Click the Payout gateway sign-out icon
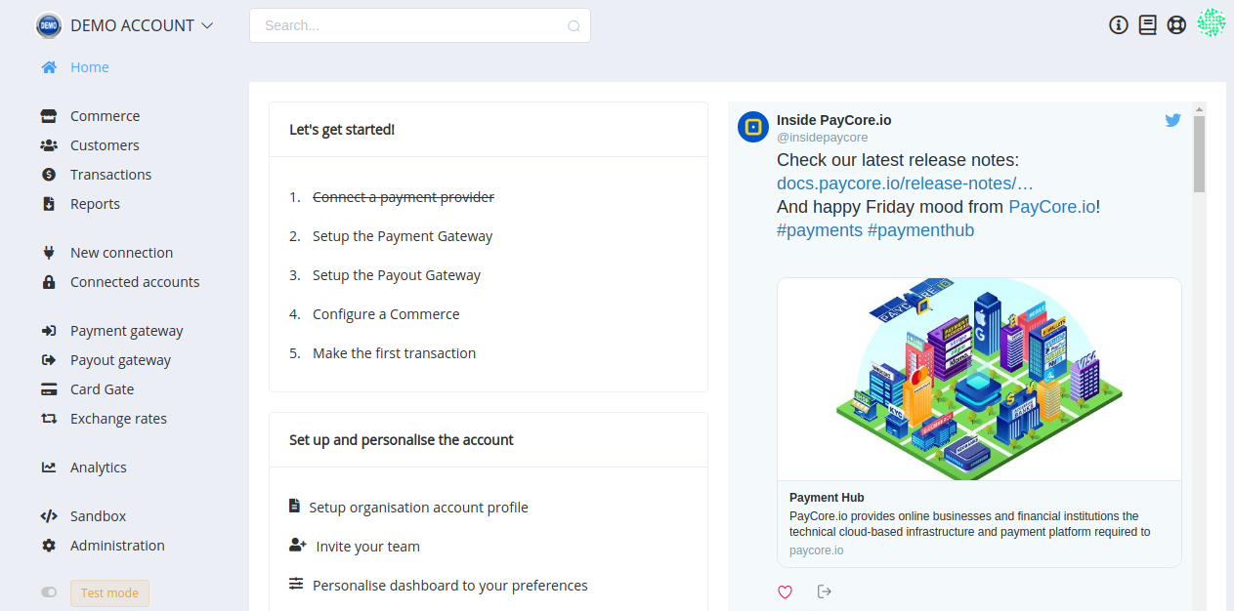Image resolution: width=1234 pixels, height=611 pixels. click(x=49, y=360)
